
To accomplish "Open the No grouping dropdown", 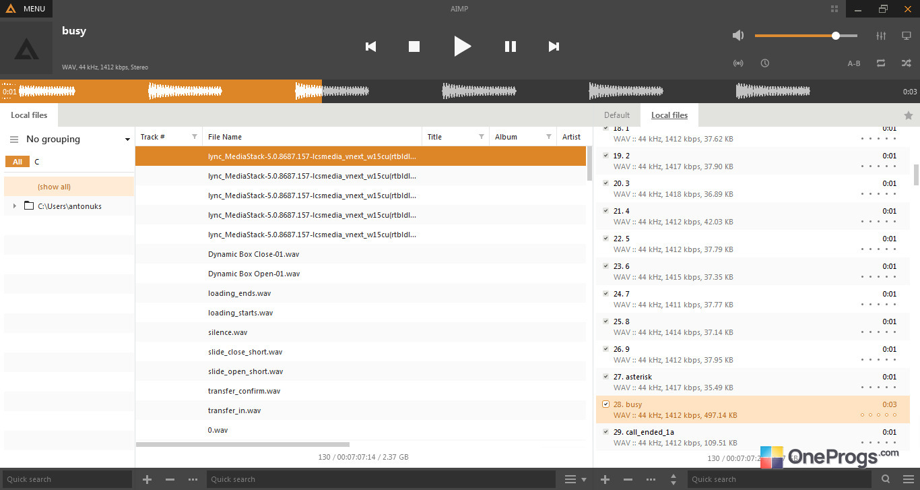I will click(x=78, y=140).
